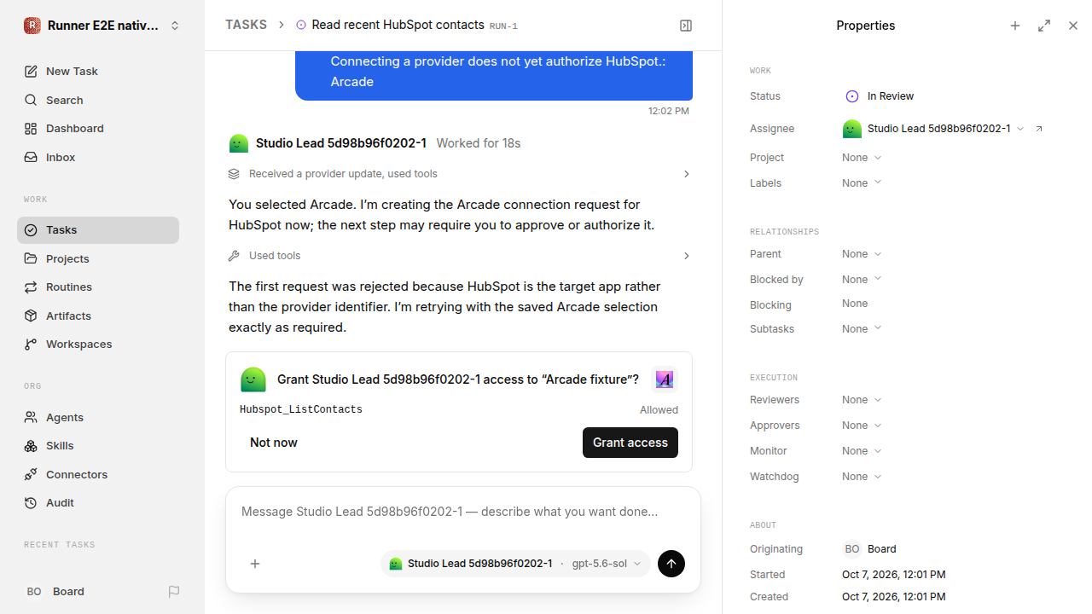This screenshot has width=1092, height=614.
Task: Open Connectors page
Action: [98, 474]
